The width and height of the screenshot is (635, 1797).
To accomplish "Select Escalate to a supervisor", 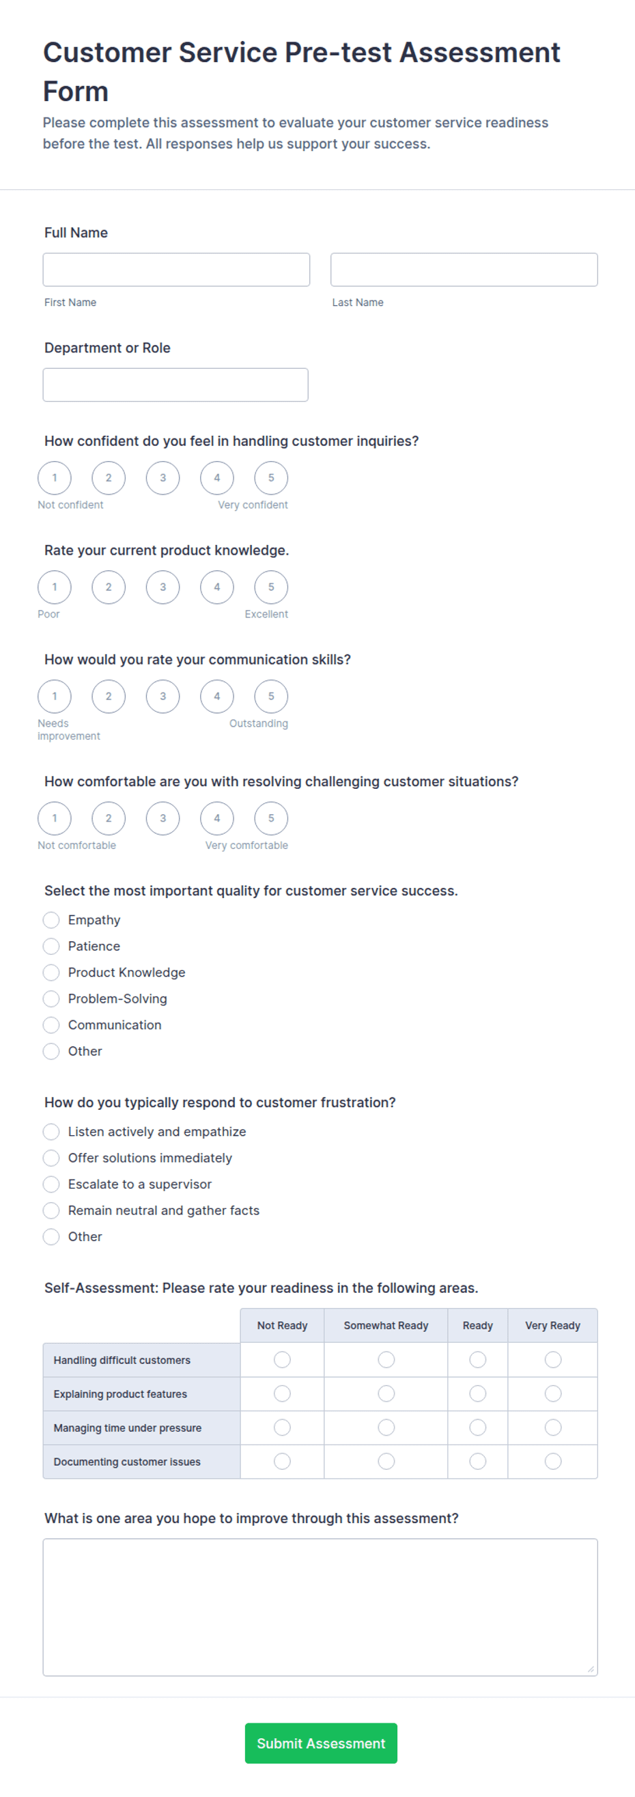I will 51,1183.
